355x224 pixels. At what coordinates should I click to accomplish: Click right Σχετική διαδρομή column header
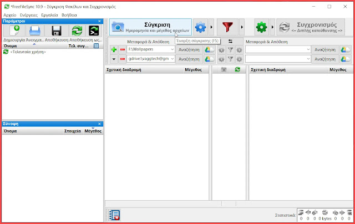288,70
